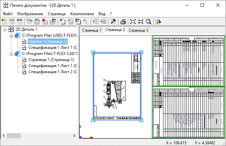
Task: Click the colorful icon at toolbar's right end
Action: (158, 22)
